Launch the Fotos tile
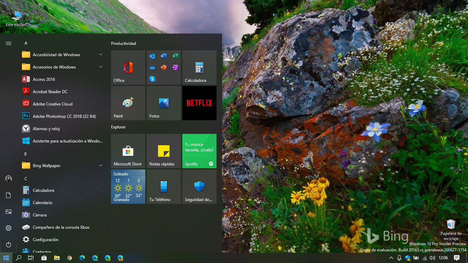The width and height of the screenshot is (468, 263). tap(163, 103)
